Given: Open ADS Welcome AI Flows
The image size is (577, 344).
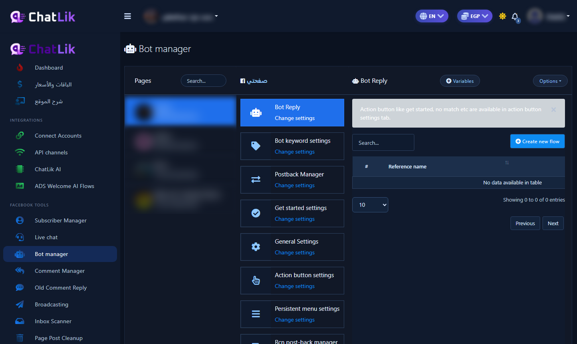Looking at the screenshot, I should [65, 186].
